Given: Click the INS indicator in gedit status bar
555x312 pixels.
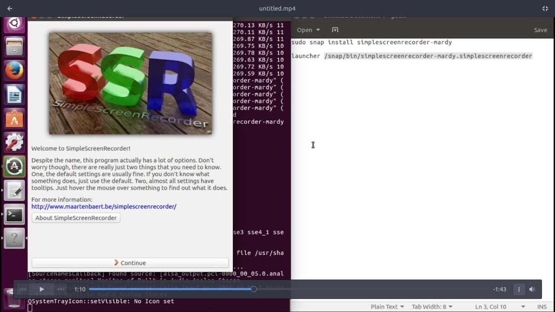Looking at the screenshot, I should pyautogui.click(x=542, y=306).
